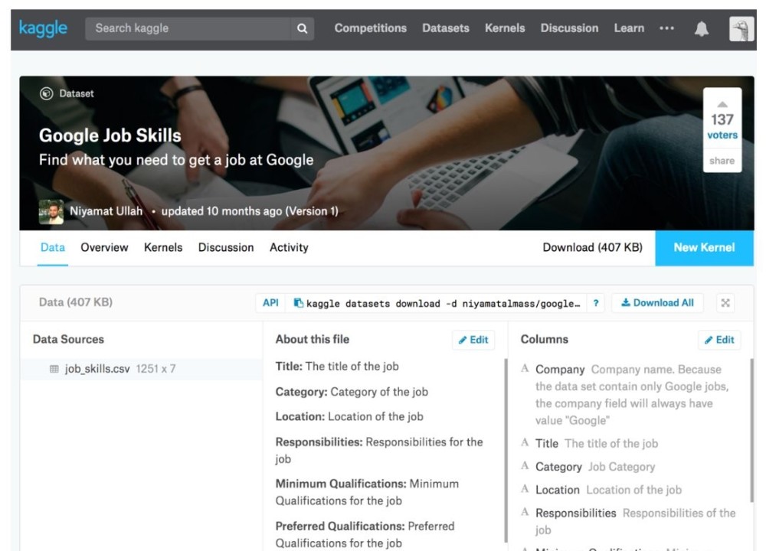
Task: Switch to the dataset Discussion tab
Action: pos(226,247)
